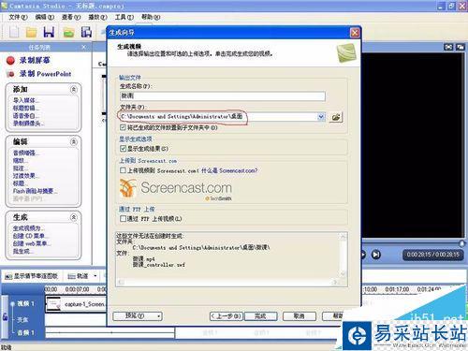The width and height of the screenshot is (468, 351).
Task: Click the Screencast.com logo
Action: pos(176,188)
